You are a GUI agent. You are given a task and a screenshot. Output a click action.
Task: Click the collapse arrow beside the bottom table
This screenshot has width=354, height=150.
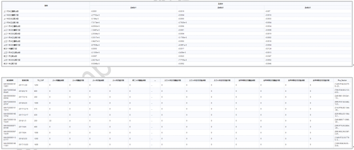(x=353, y=147)
